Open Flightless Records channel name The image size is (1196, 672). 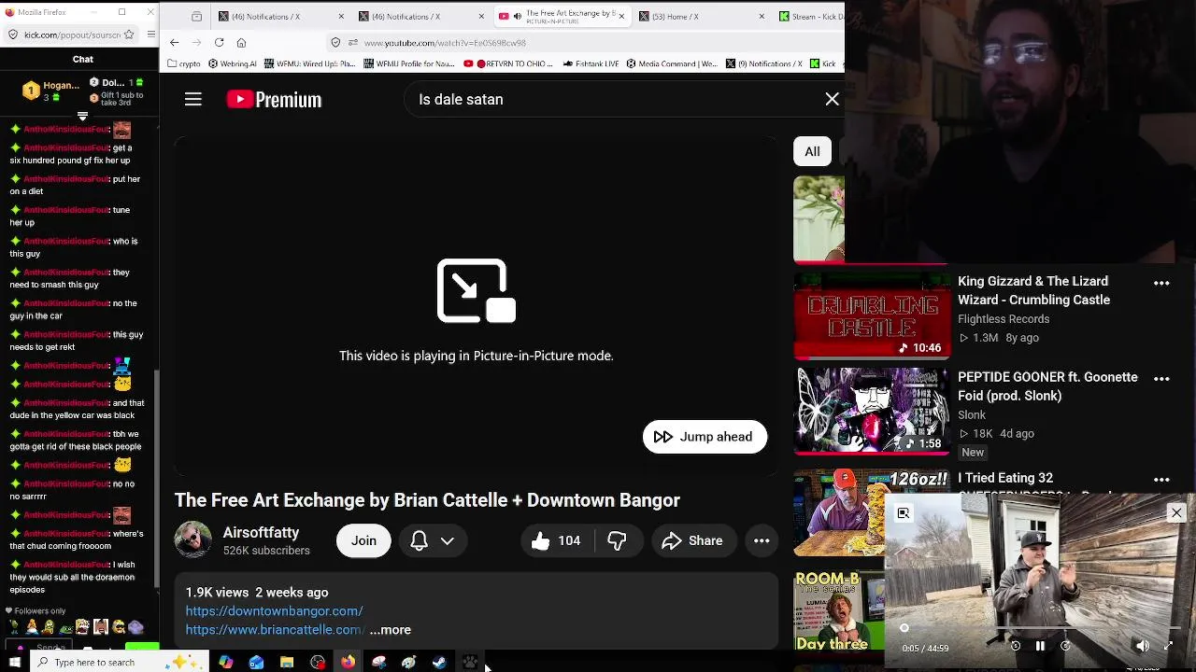coord(1004,319)
